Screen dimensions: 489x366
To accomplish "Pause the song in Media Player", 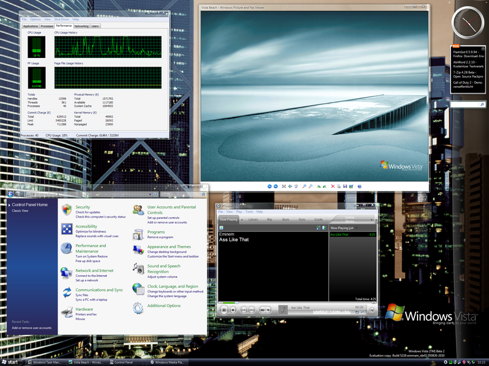I will (224, 310).
